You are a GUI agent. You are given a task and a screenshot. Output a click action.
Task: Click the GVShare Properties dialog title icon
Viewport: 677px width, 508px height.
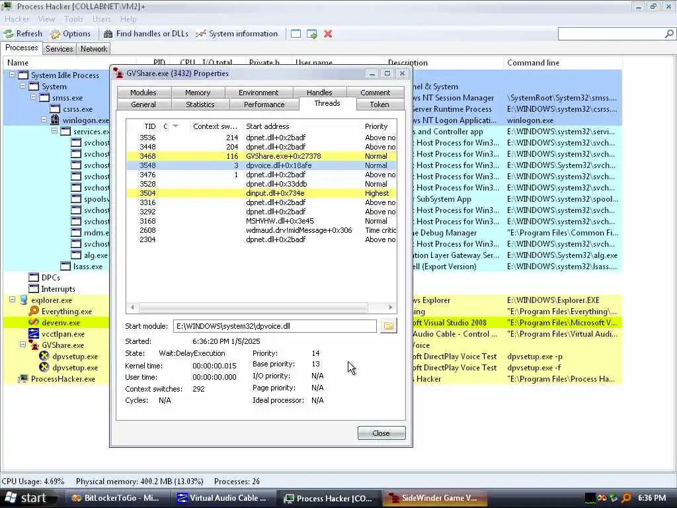point(118,73)
